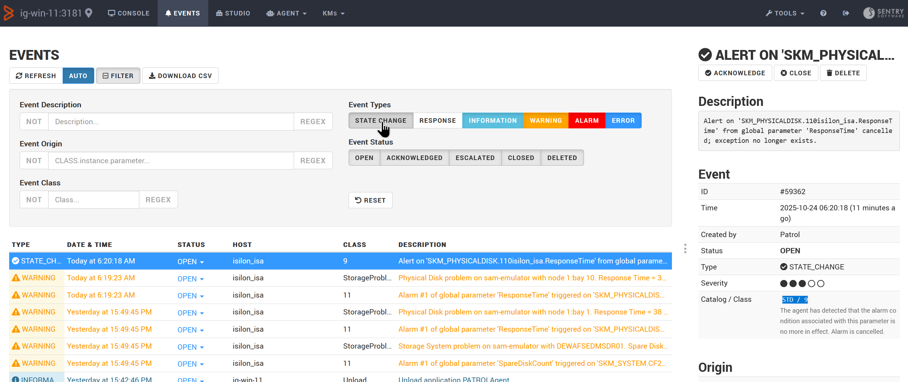The height and width of the screenshot is (382, 908).
Task: Go to the STUDIO tab
Action: [233, 13]
